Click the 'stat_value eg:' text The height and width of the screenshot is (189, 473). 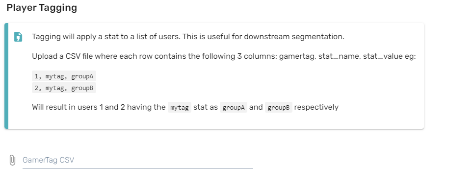pos(390,56)
